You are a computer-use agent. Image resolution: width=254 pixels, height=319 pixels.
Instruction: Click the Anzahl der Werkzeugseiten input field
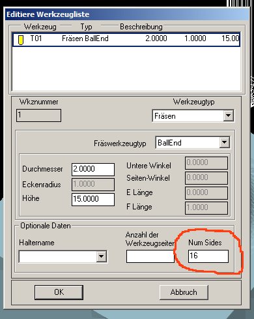[150, 256]
